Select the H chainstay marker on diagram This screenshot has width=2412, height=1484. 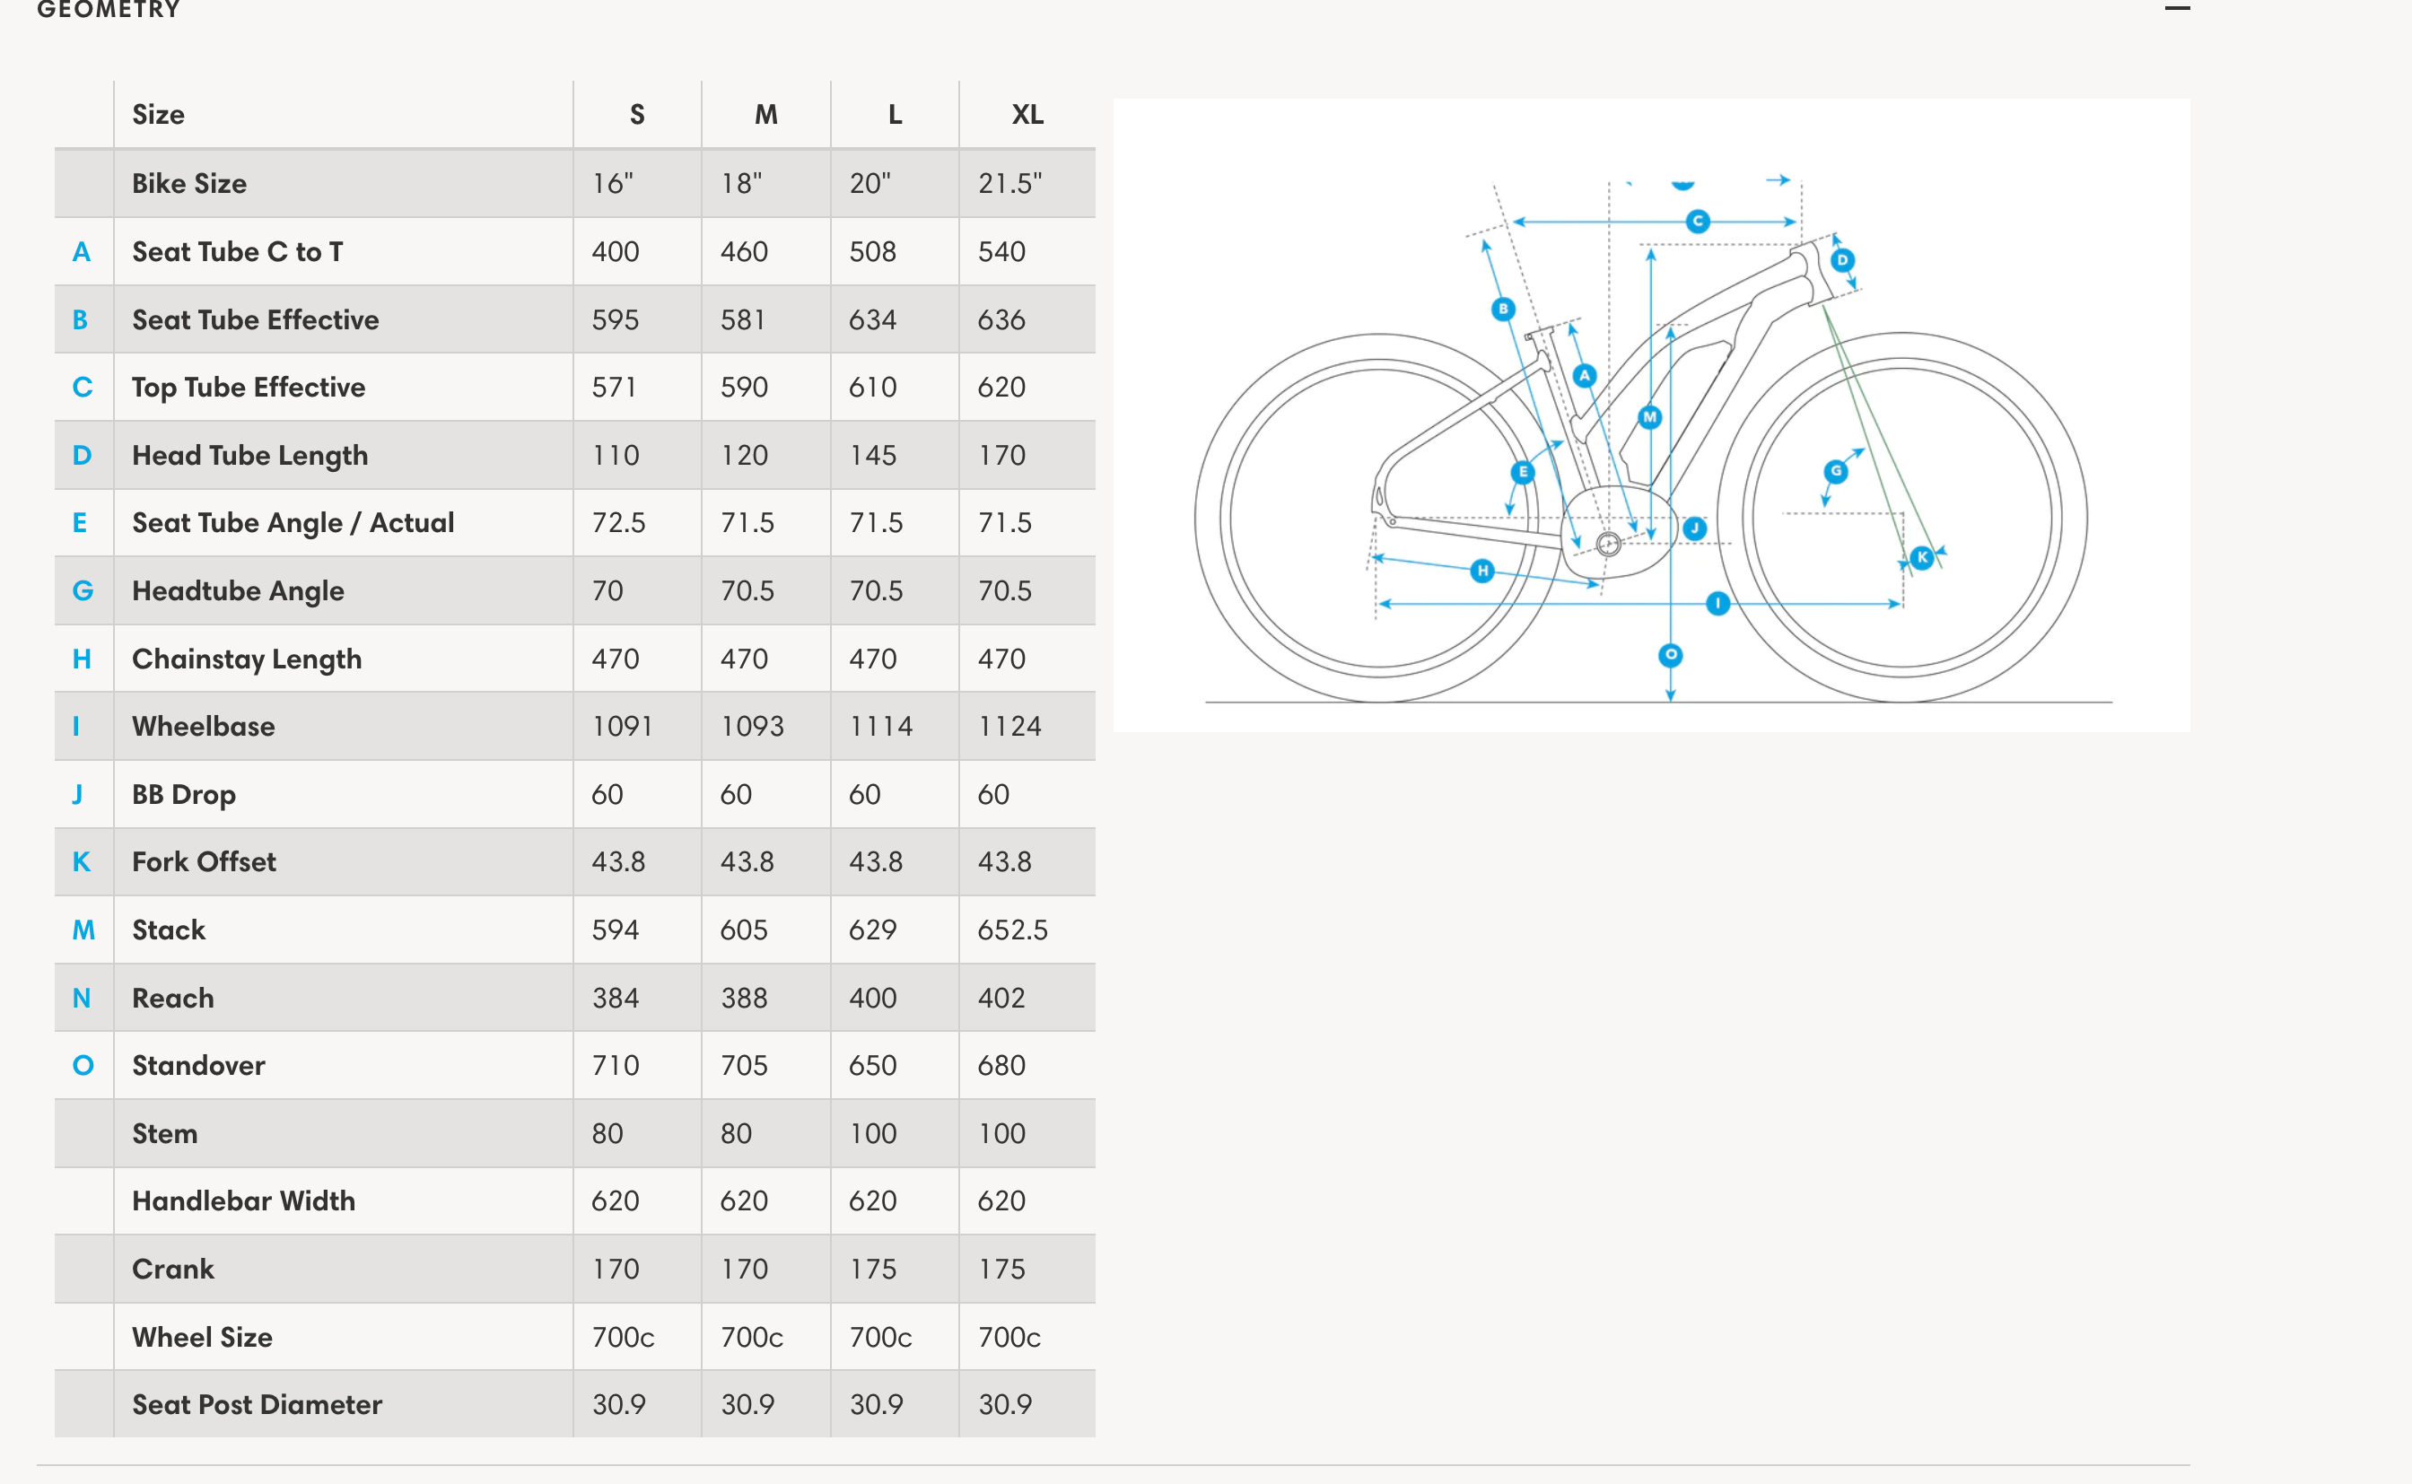point(1481,571)
